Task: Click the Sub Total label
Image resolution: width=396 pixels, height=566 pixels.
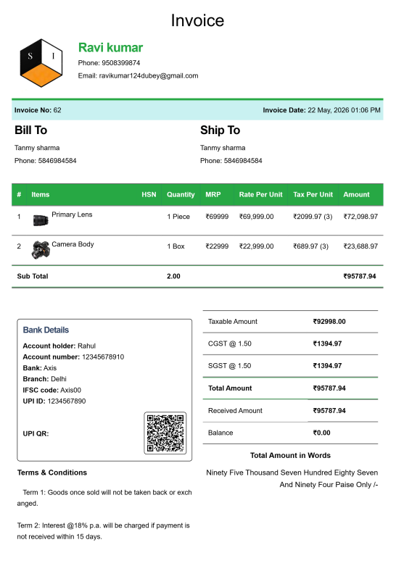Action: [x=33, y=276]
